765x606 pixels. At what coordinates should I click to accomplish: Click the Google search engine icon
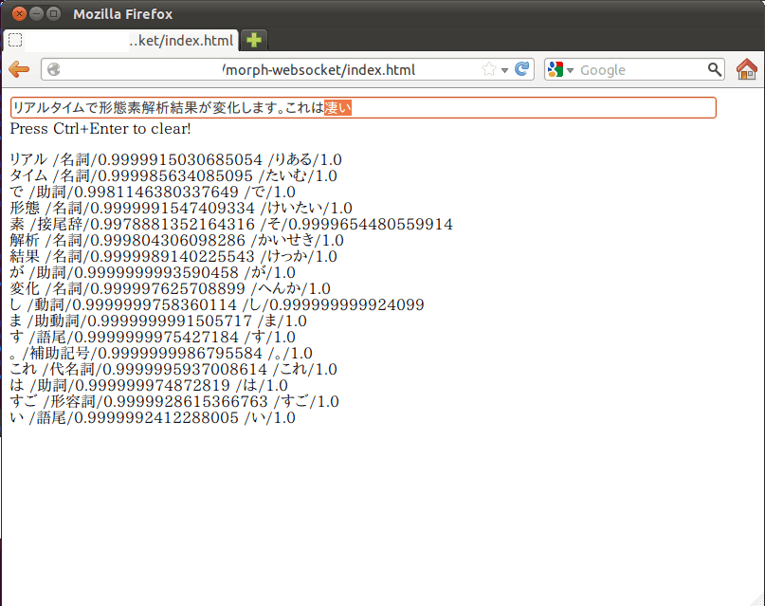[556, 70]
